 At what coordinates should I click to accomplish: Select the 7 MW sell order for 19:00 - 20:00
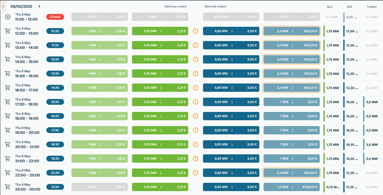291,130
